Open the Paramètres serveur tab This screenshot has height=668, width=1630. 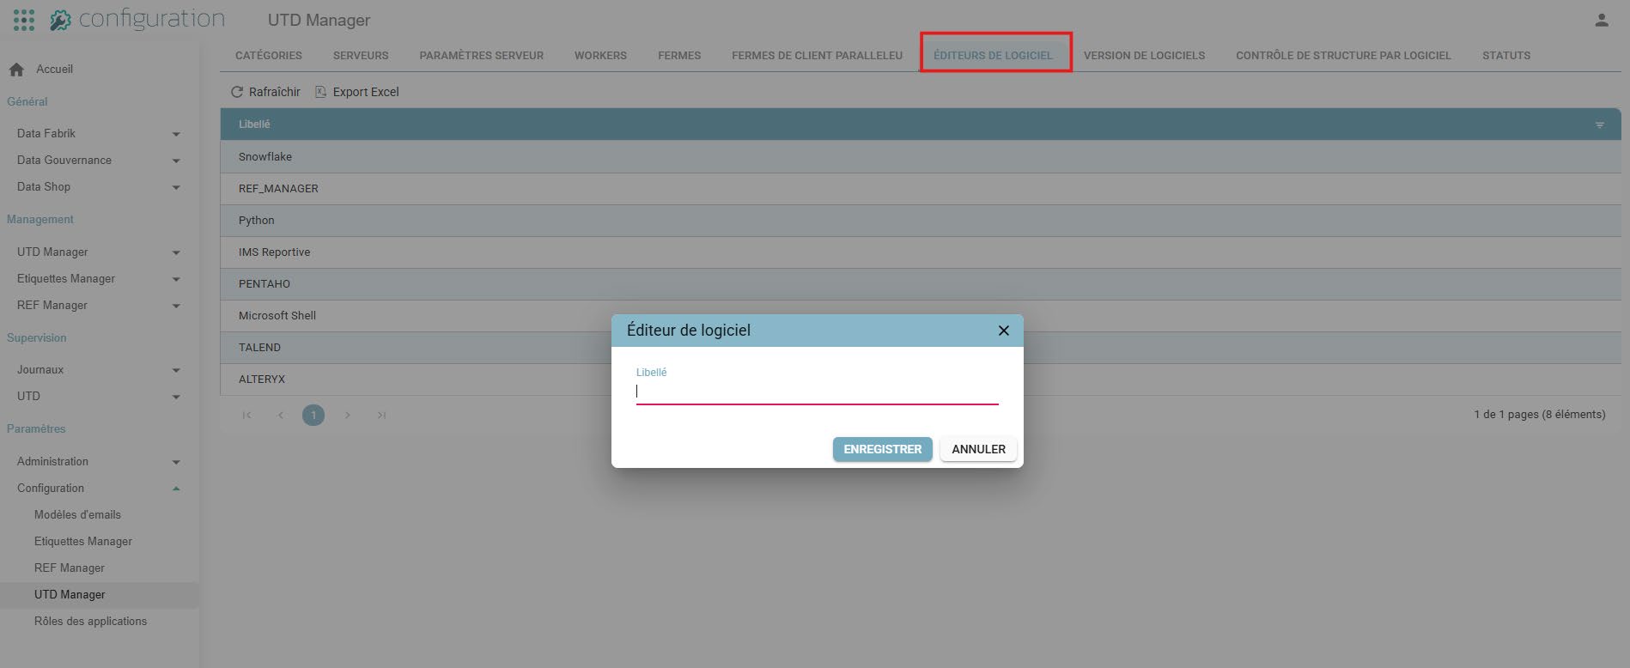[482, 56]
